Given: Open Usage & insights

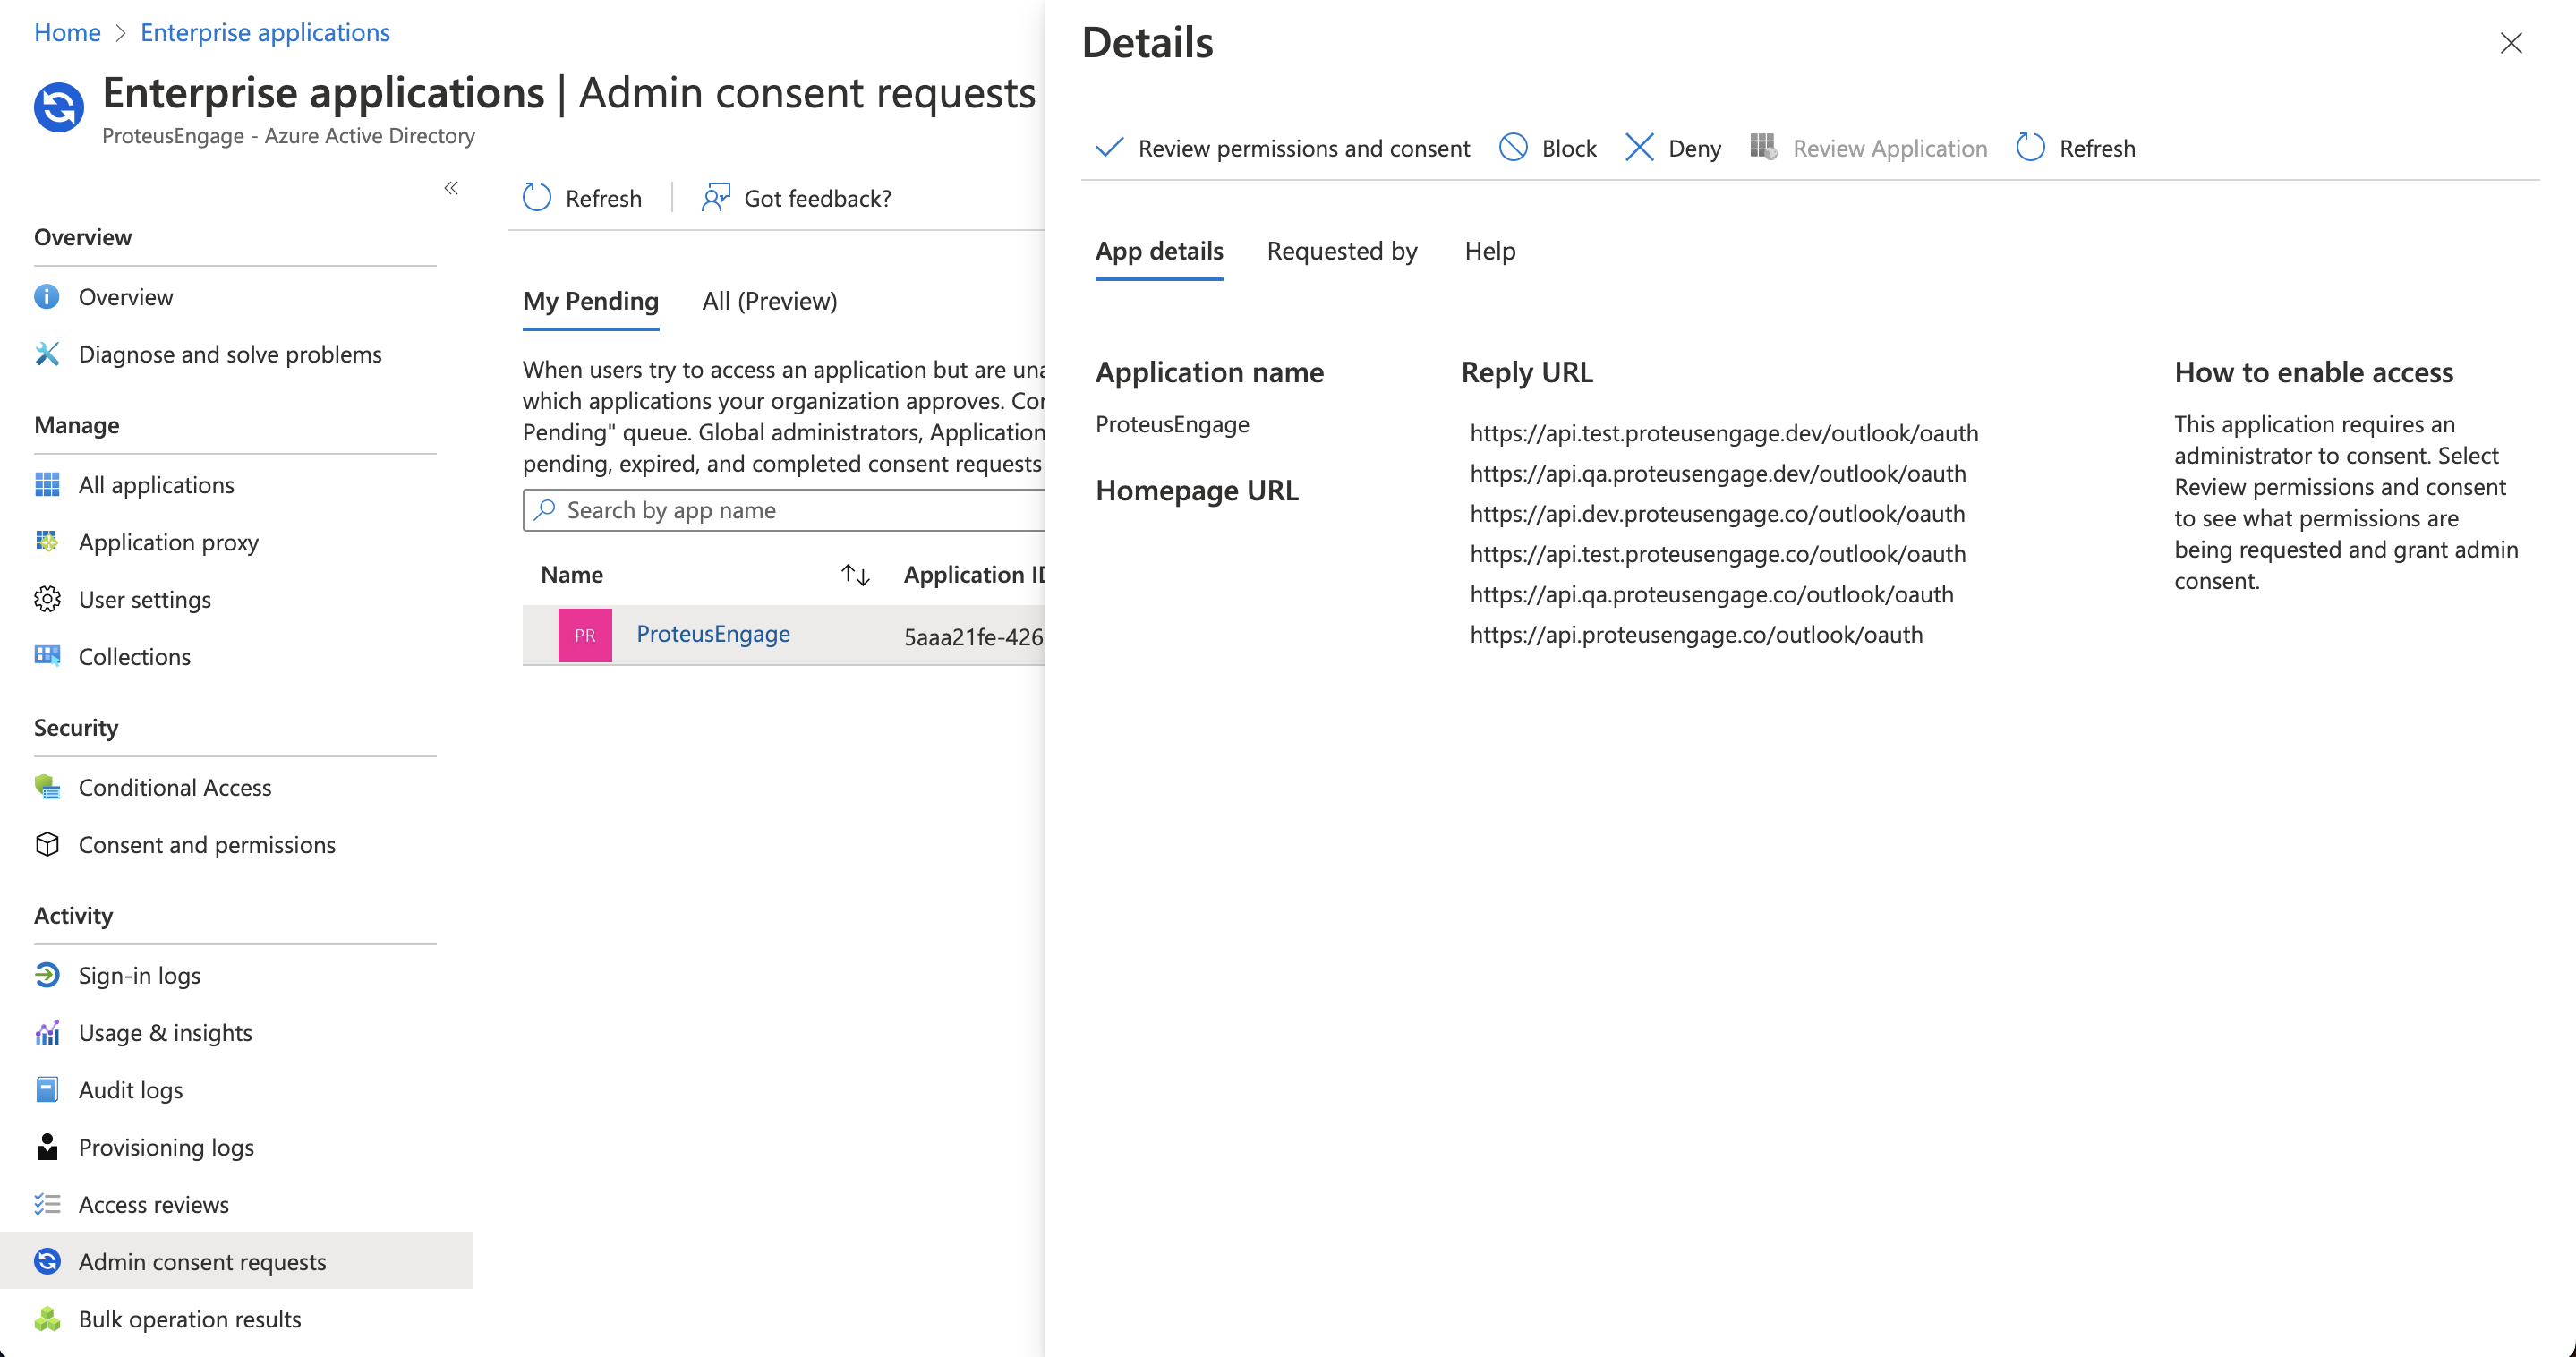Looking at the screenshot, I should coord(165,1032).
